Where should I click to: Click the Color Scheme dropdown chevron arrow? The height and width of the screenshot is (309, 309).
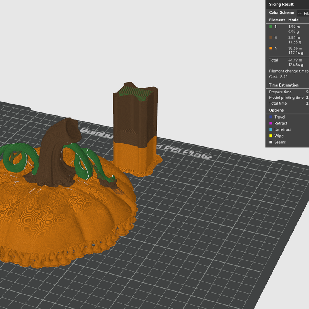(x=300, y=14)
